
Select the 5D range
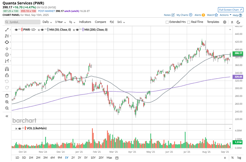coord(24,158)
